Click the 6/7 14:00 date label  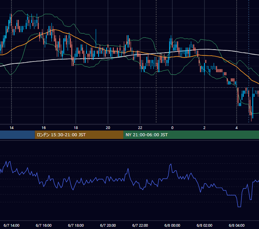click(x=11, y=225)
